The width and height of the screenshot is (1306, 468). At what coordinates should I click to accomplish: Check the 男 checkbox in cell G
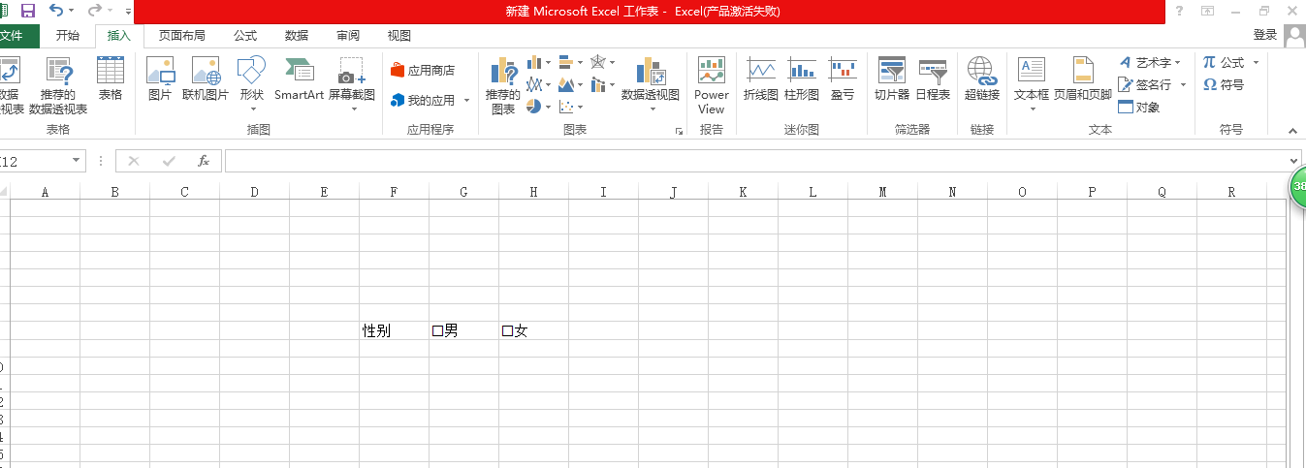[437, 331]
